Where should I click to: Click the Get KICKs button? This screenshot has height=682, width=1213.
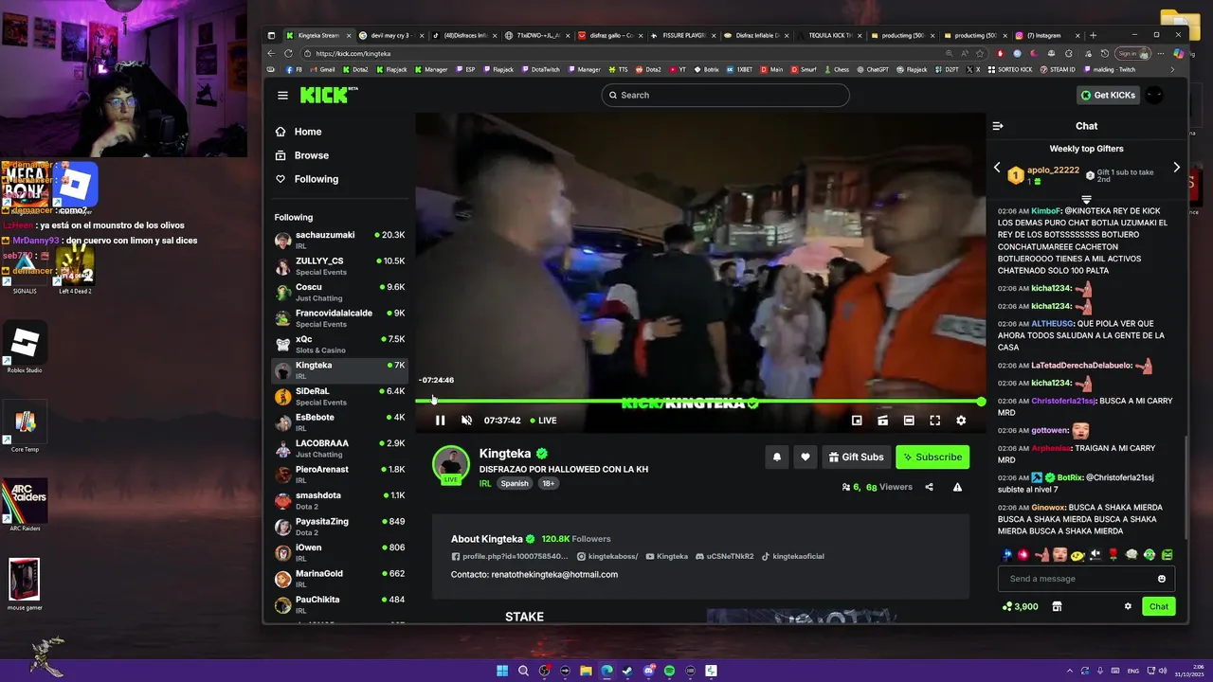[x=1108, y=95]
